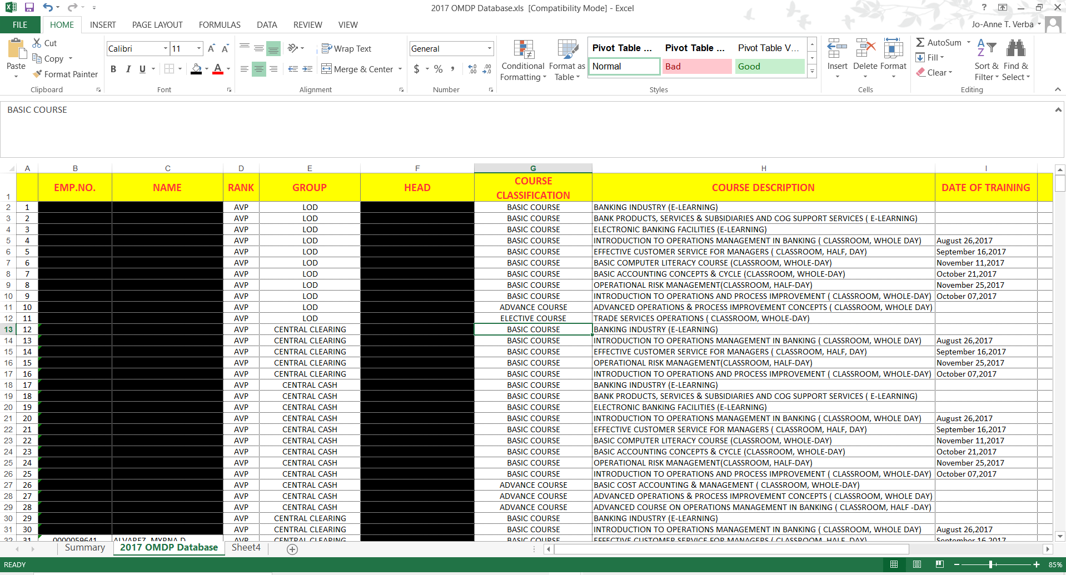Open the font size dropdown

pyautogui.click(x=199, y=48)
